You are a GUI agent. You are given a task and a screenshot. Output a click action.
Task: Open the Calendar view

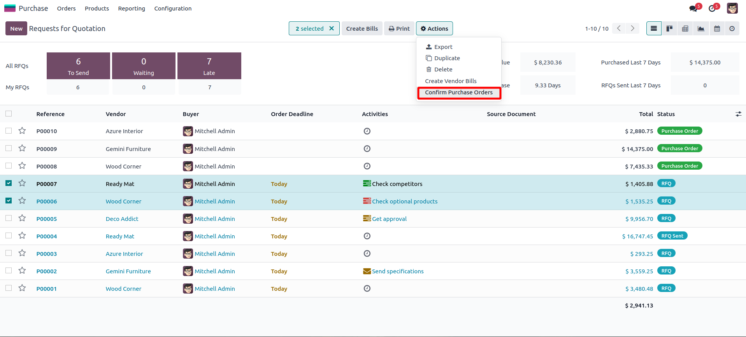coord(717,28)
